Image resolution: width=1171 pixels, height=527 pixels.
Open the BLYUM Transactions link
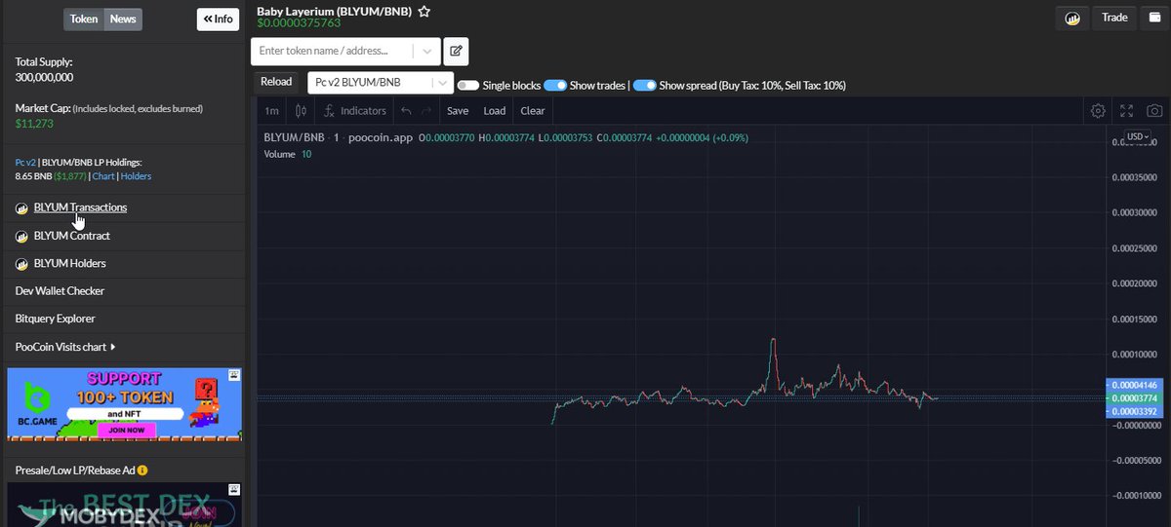[80, 207]
